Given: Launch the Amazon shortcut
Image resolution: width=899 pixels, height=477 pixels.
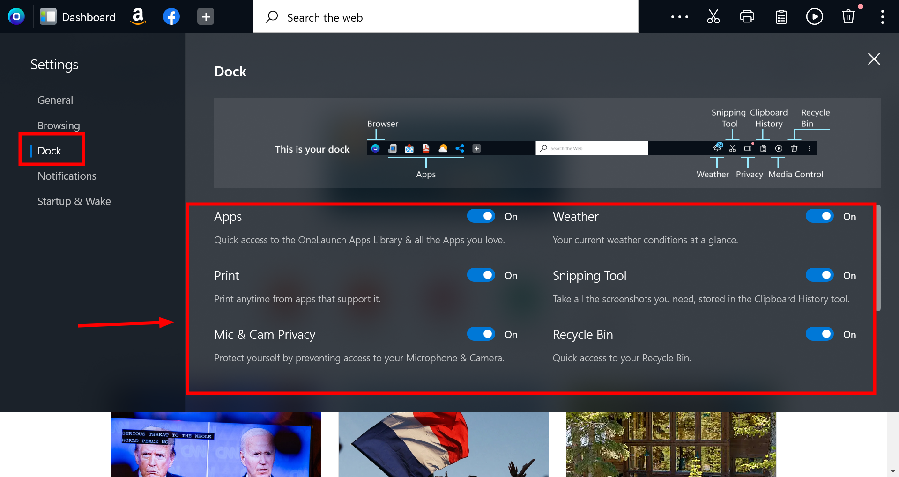Looking at the screenshot, I should point(138,16).
